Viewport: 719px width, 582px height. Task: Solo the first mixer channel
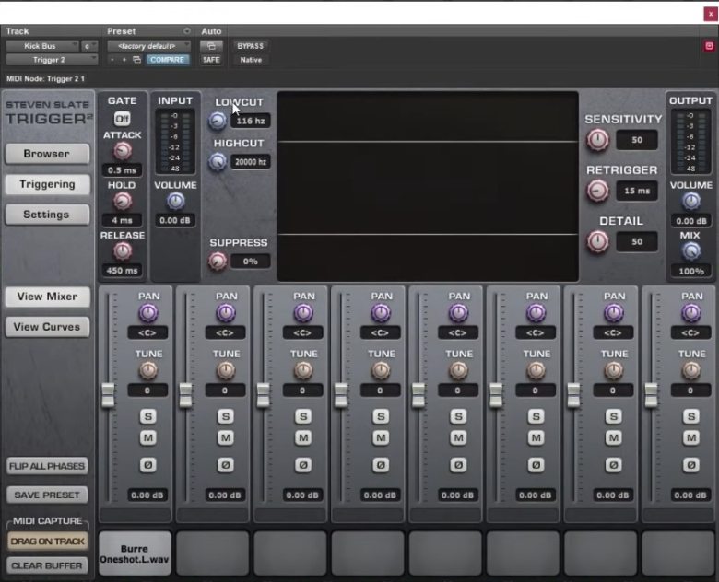pos(147,416)
